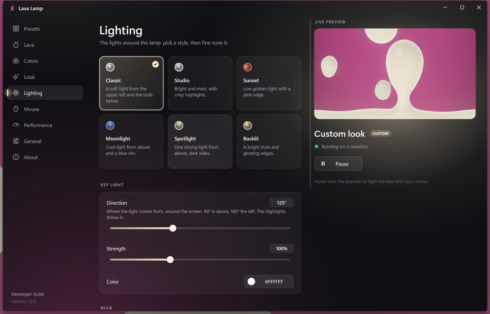Open the About page

[45, 157]
